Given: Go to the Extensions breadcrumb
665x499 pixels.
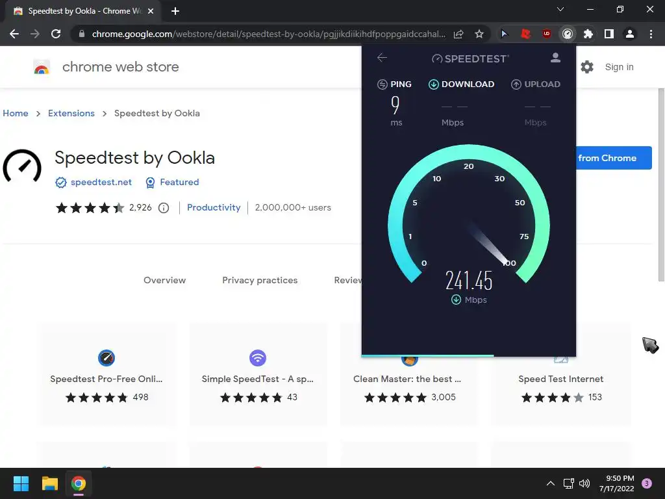Looking at the screenshot, I should click(x=71, y=113).
